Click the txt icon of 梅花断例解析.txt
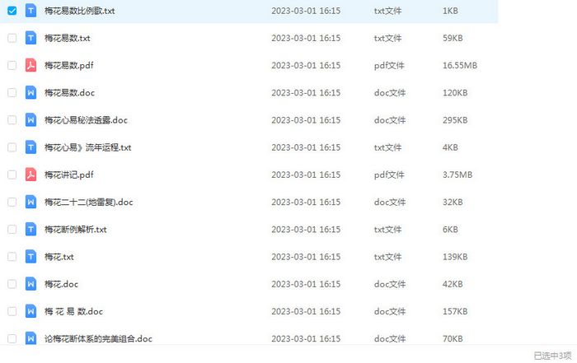The height and width of the screenshot is (363, 577). coord(31,230)
